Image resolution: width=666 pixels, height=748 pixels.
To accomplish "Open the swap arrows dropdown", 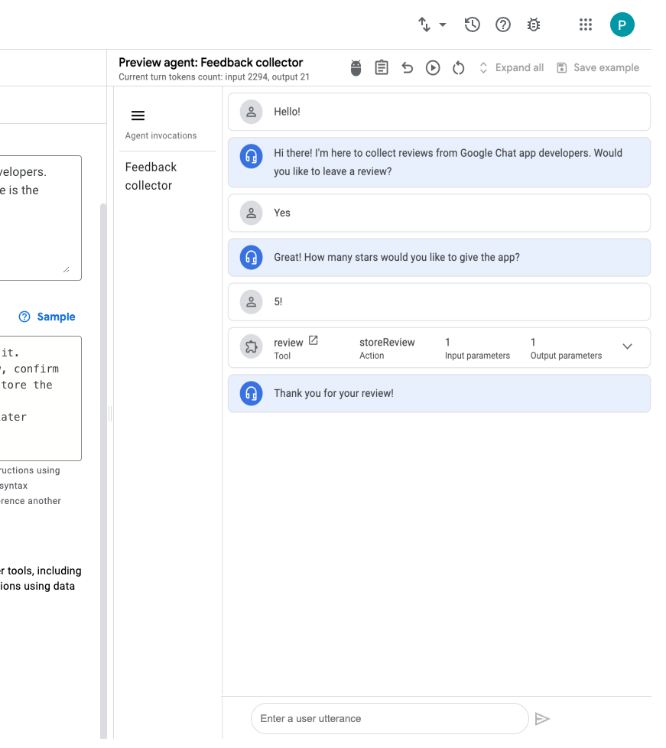I will pos(432,24).
